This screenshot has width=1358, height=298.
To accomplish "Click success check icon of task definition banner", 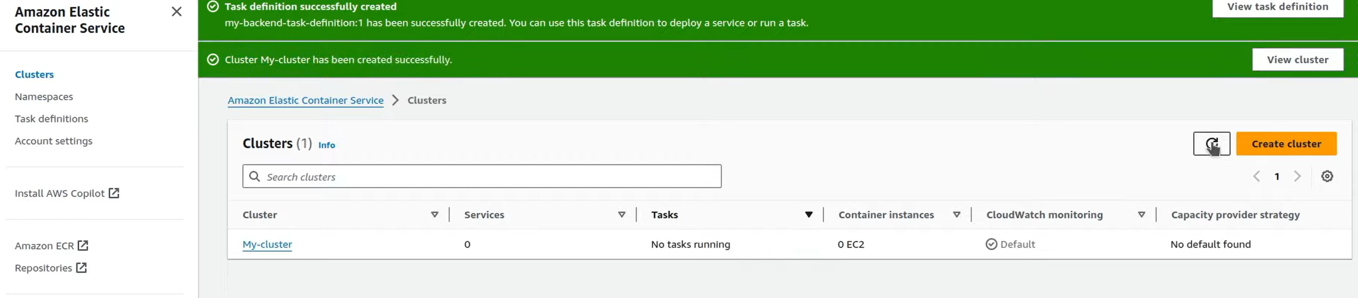I will [213, 6].
